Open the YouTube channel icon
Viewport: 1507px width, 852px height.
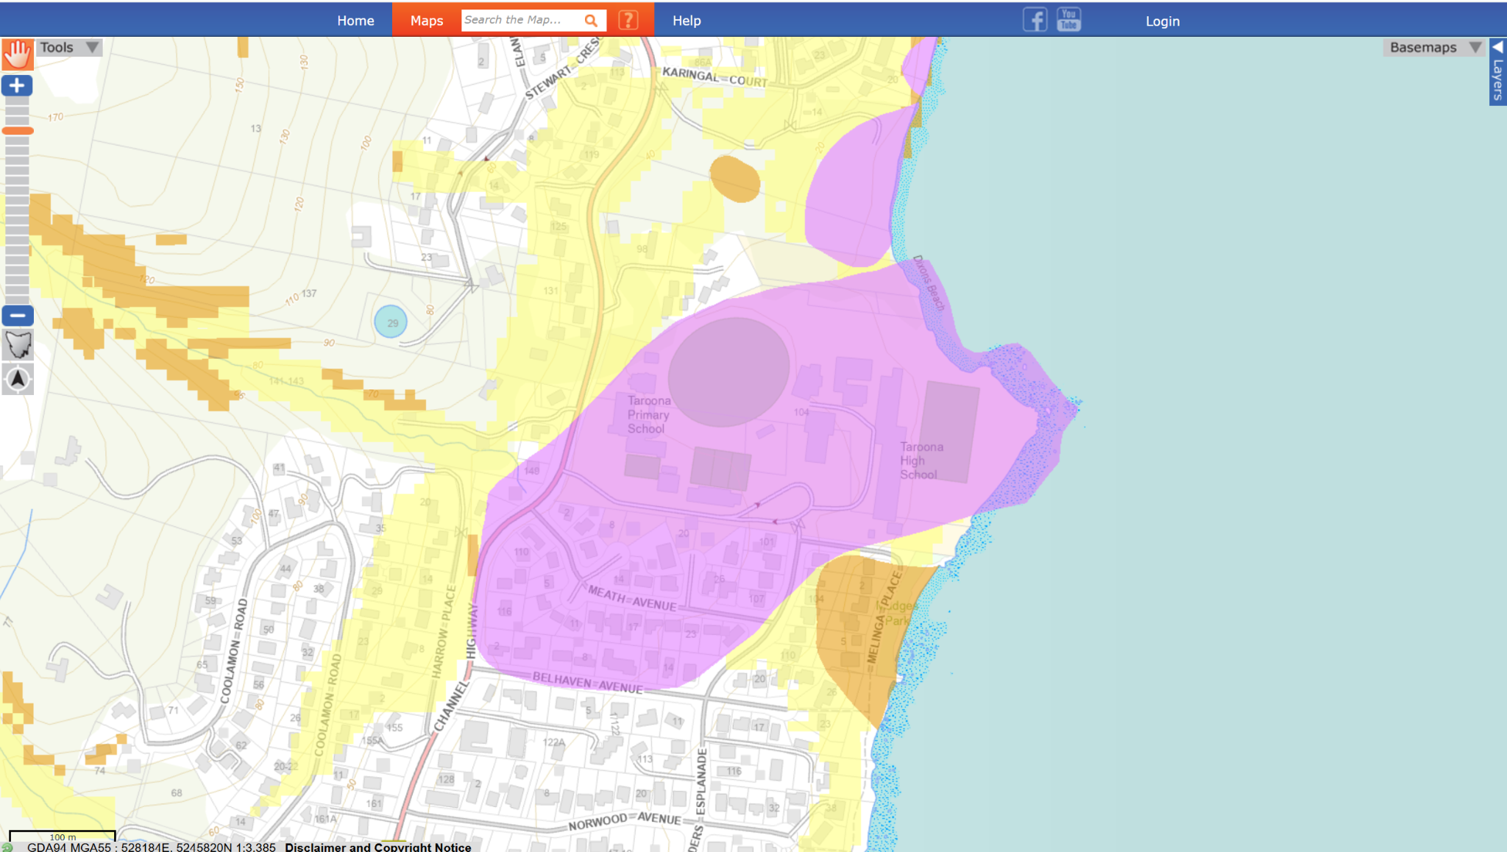(1068, 20)
